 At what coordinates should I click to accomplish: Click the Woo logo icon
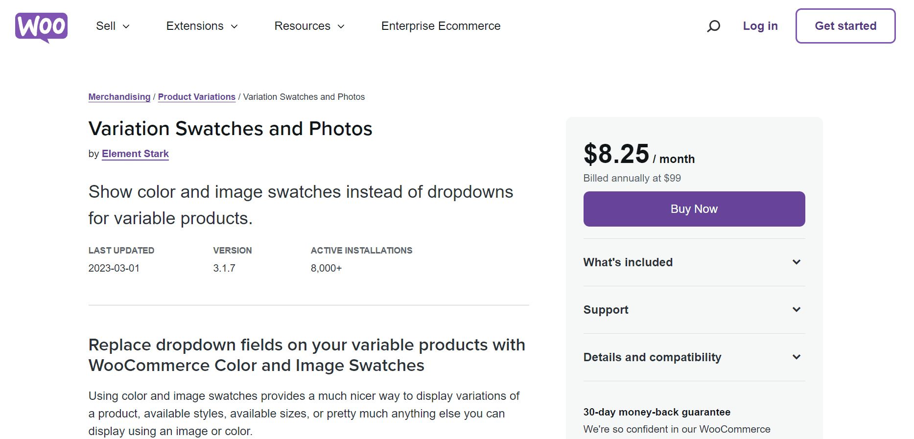[x=41, y=27]
